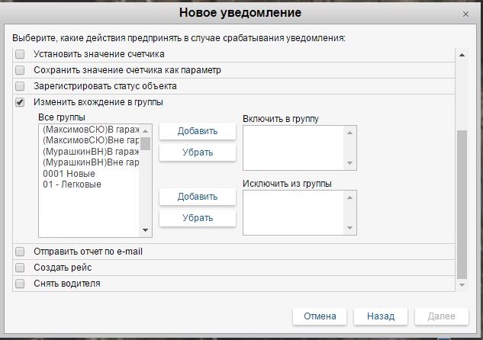Screen dimensions: 483x340
Task: Click the Все группы list down arrow
Action: [145, 229]
